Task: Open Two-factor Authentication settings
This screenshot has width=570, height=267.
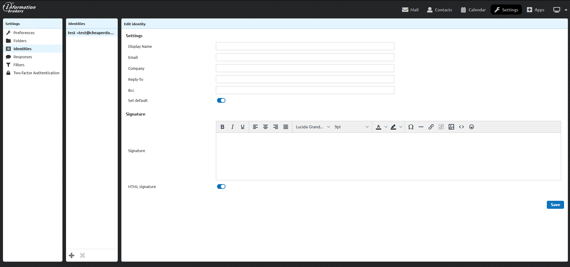Action: pos(36,73)
